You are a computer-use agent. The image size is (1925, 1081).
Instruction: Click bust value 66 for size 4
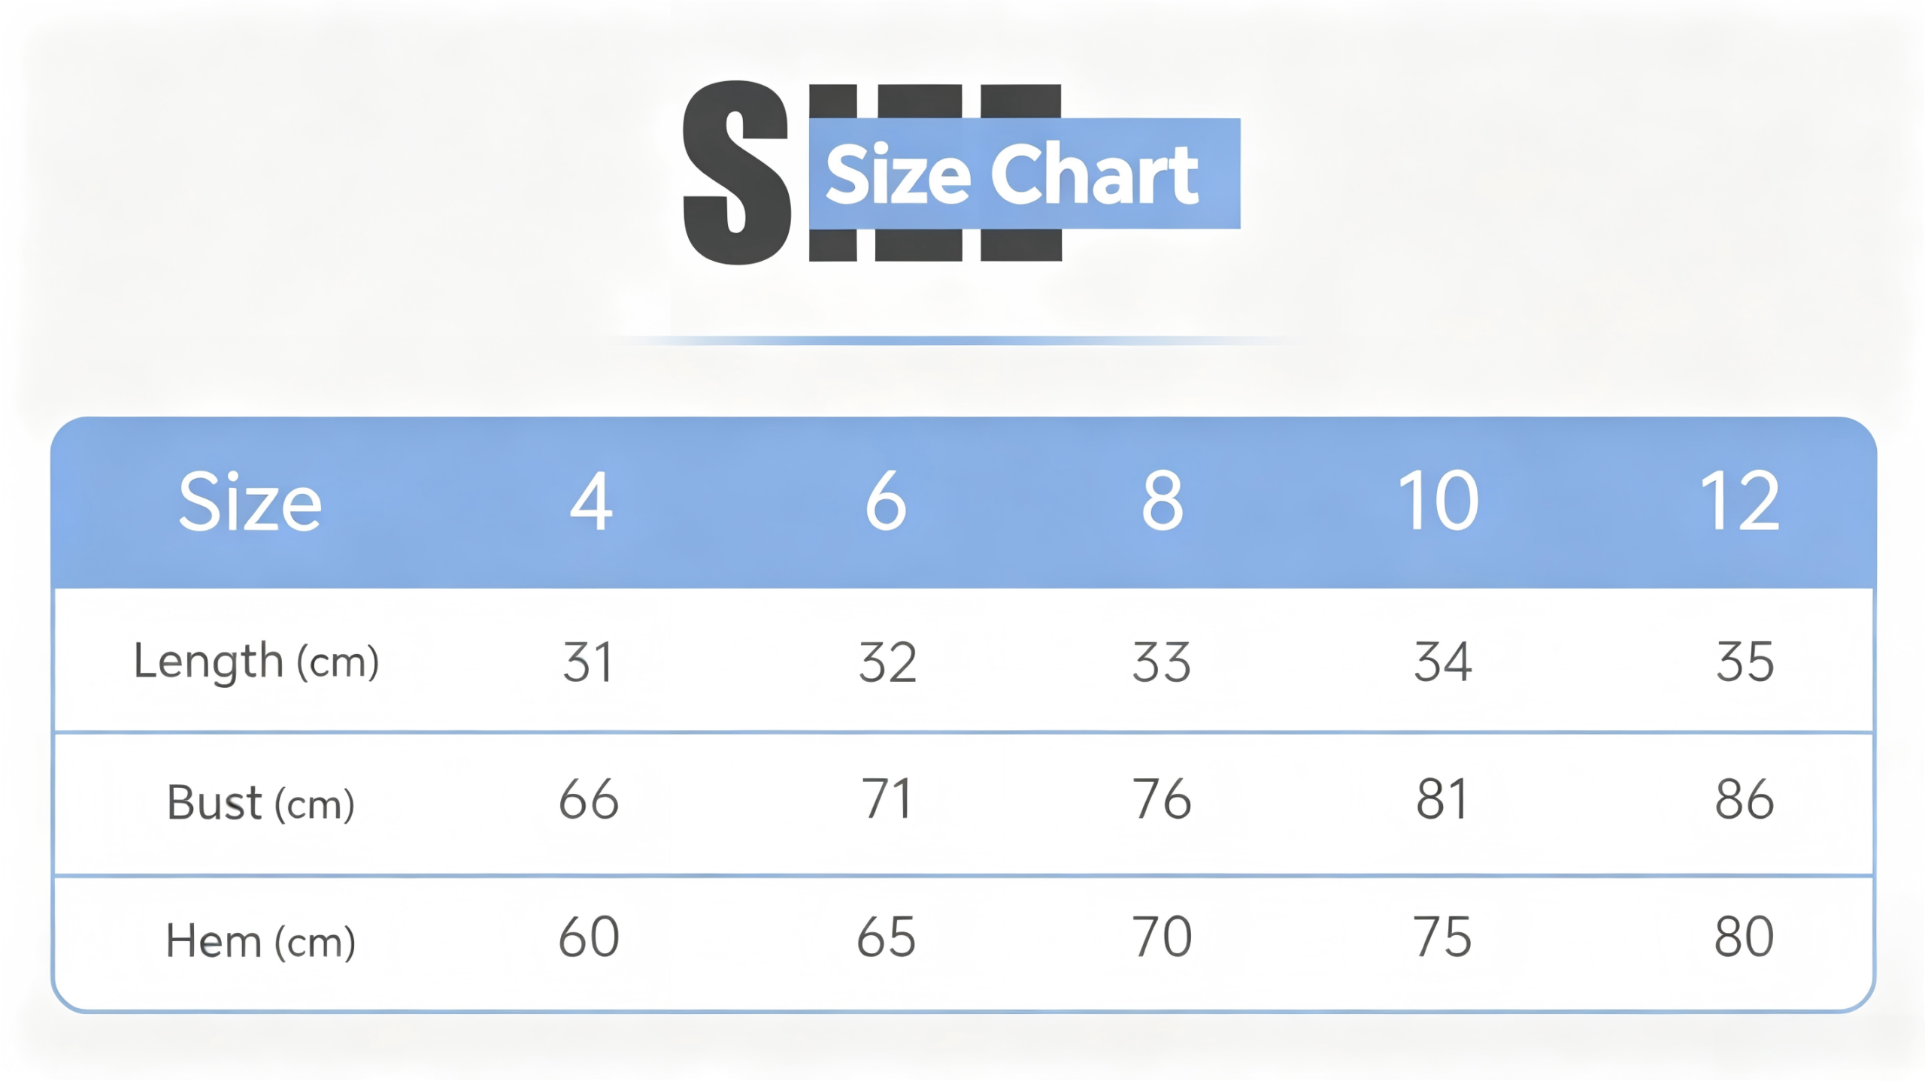click(x=589, y=800)
